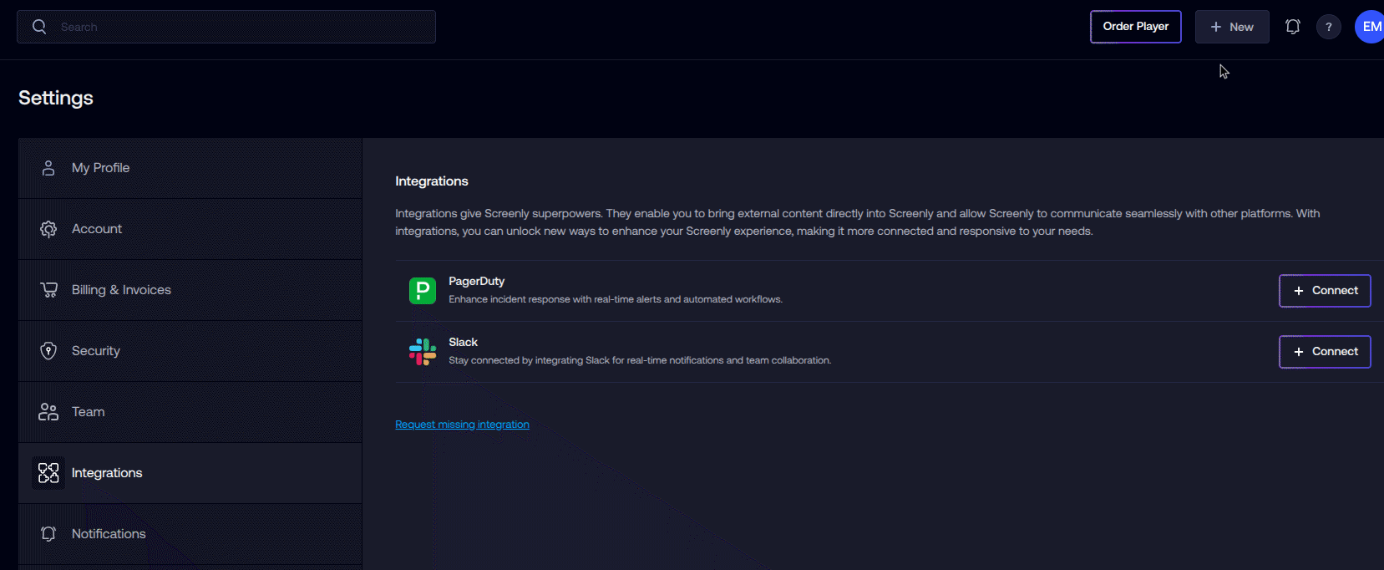Click the search magnifier icon
1384x570 pixels.
click(39, 27)
